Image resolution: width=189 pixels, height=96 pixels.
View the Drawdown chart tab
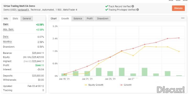(103, 18)
